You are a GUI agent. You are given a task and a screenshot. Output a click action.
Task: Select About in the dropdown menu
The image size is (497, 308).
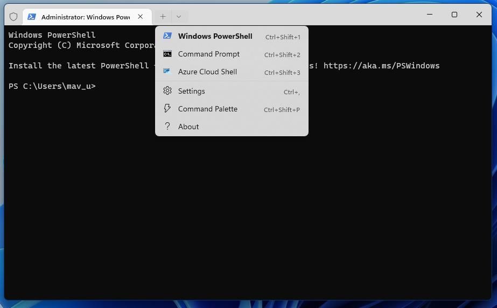pos(232,127)
